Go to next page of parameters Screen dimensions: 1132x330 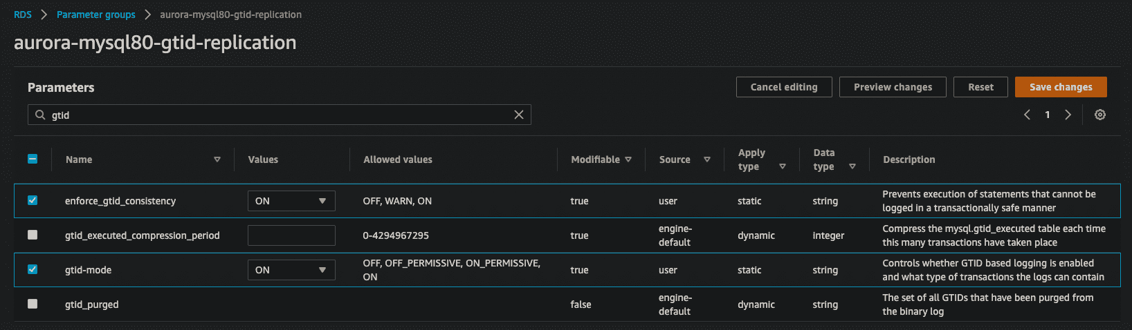(x=1068, y=115)
